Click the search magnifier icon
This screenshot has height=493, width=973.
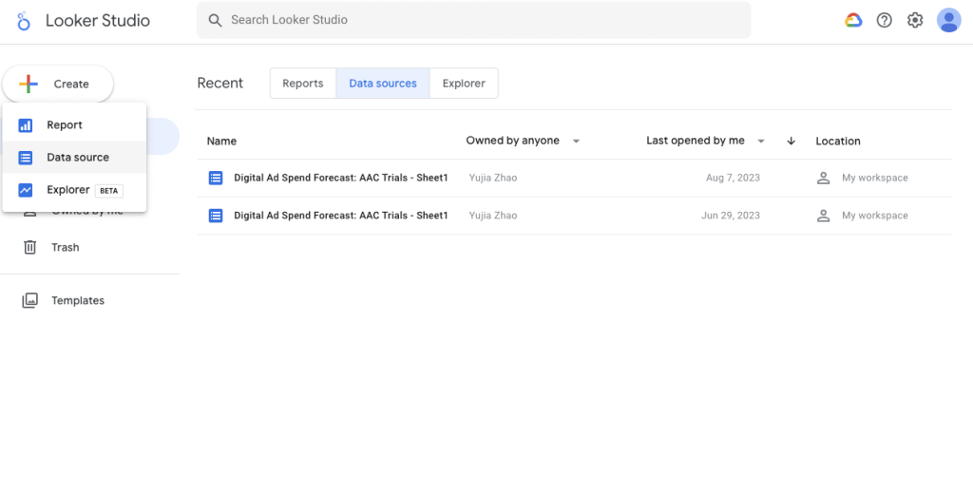215,20
